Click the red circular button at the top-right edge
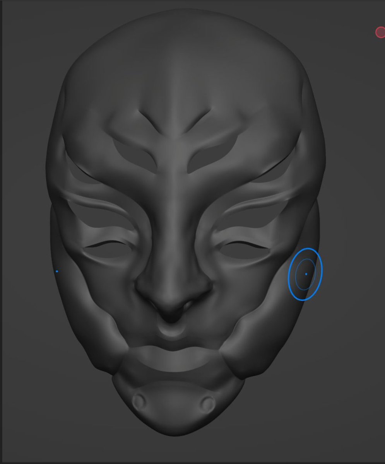This screenshot has width=385, height=464. (380, 32)
